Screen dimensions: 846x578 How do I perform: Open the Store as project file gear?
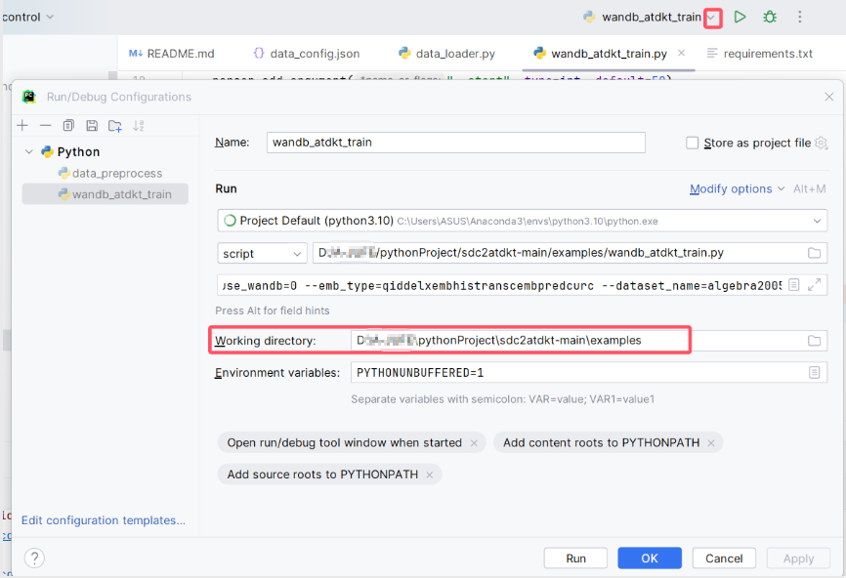pos(821,143)
